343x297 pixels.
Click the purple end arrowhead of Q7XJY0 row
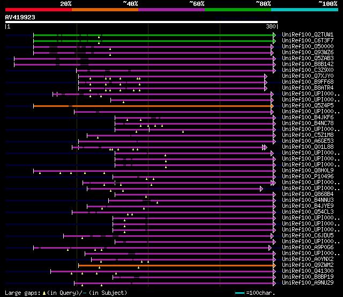266,76
